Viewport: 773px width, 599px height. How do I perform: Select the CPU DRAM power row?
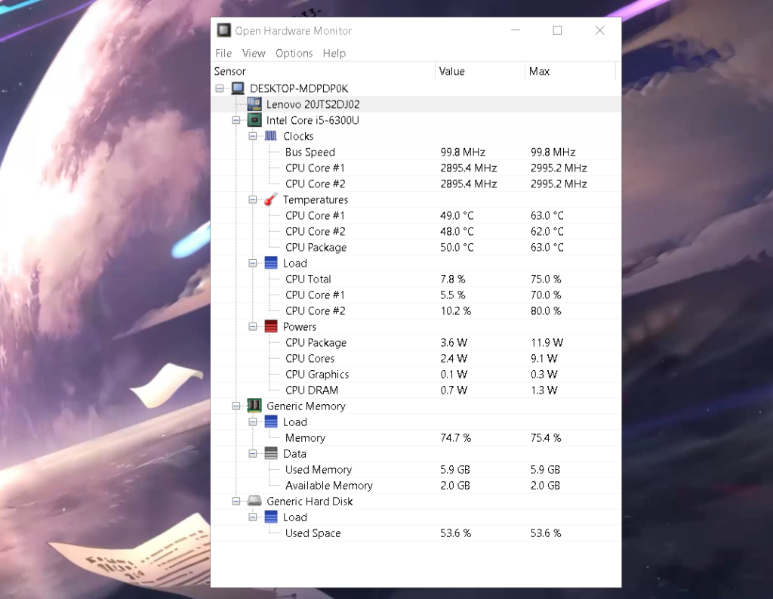click(x=416, y=391)
